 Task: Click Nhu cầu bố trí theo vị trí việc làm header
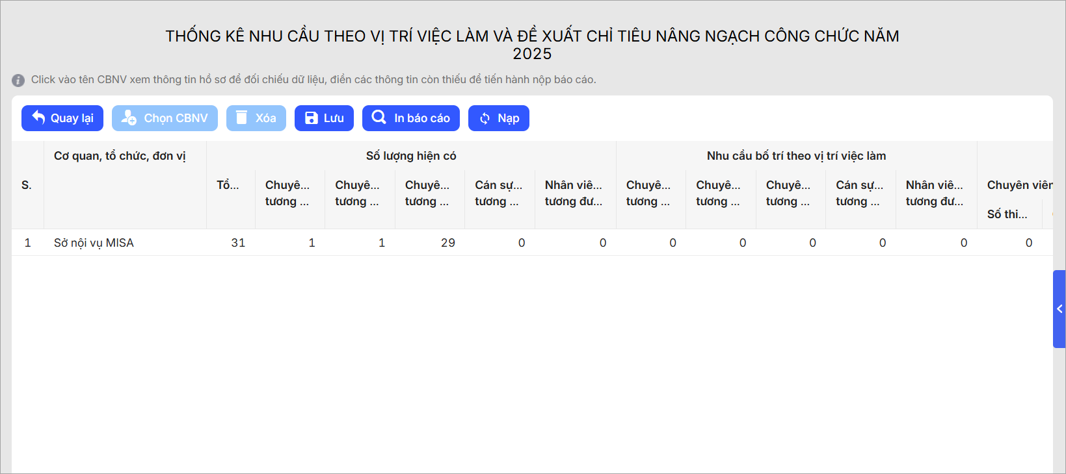point(796,156)
